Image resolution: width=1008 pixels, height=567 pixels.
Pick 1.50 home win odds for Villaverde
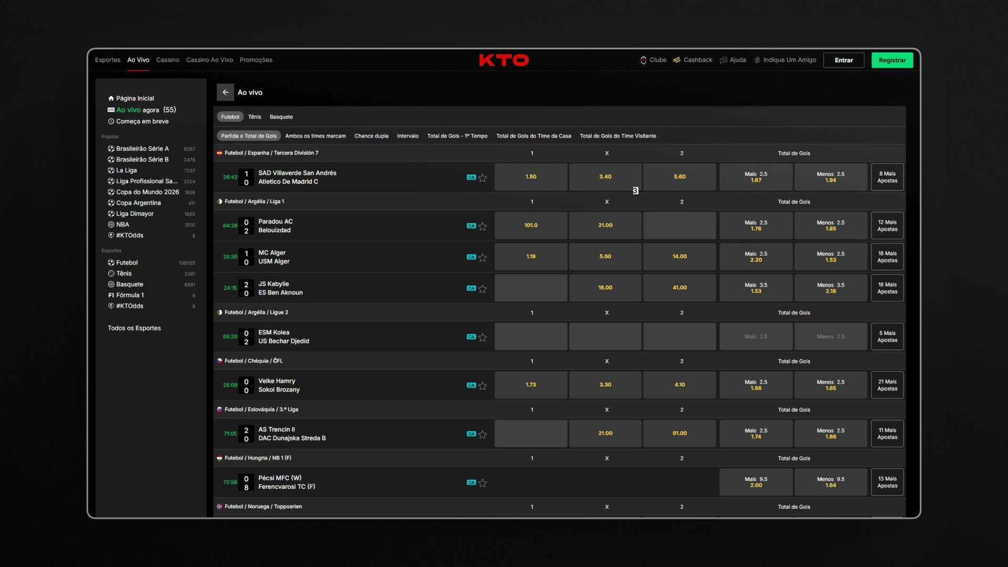coord(531,177)
